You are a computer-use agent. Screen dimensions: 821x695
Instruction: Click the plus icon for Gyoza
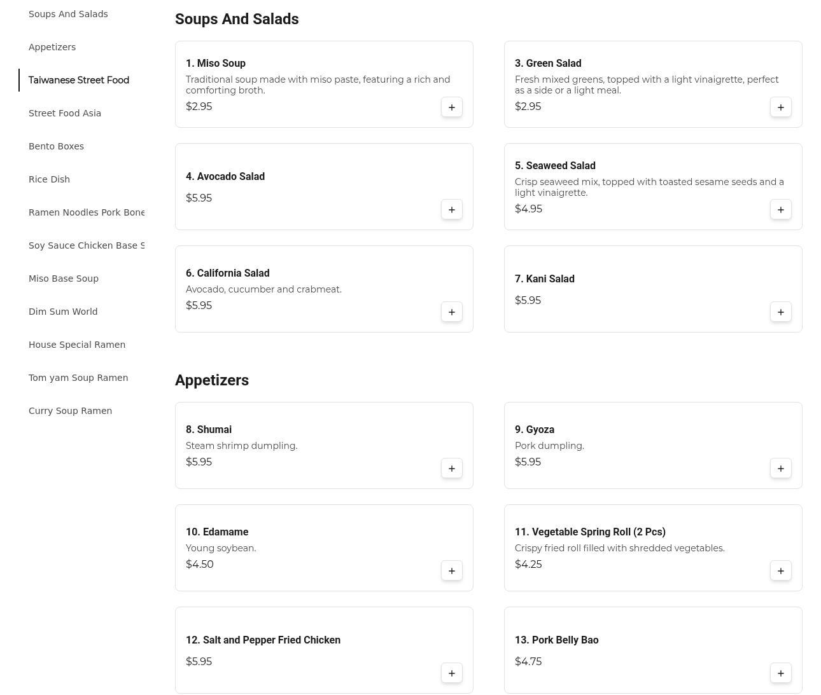click(x=780, y=469)
